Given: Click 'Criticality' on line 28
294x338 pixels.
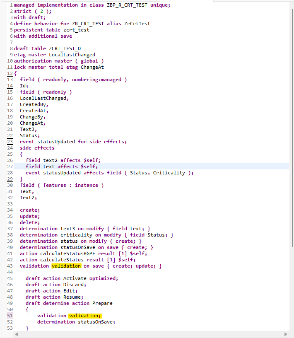Looking at the screenshot, I should point(169,173).
